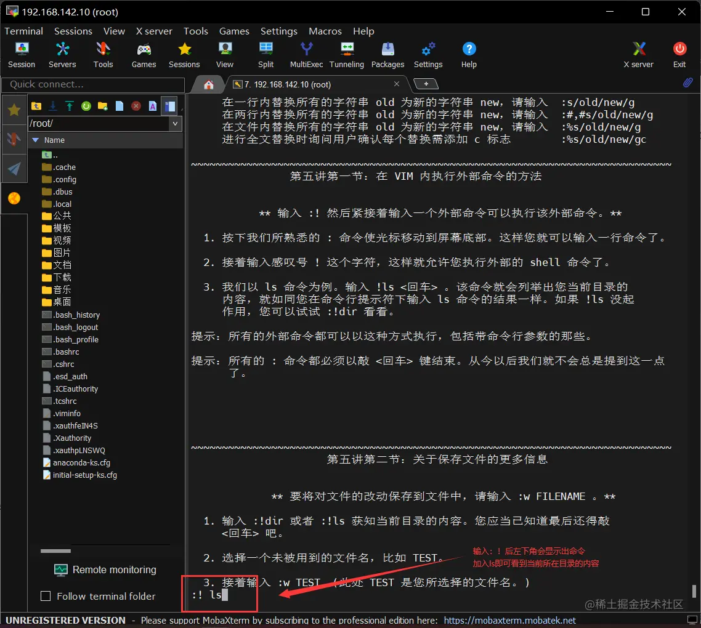Screen dimensions: 701x628
Task: Click the red Exit power icon
Action: pos(679,55)
